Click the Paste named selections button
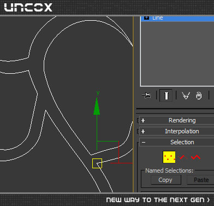The height and width of the screenshot is (206, 214). 200,180
